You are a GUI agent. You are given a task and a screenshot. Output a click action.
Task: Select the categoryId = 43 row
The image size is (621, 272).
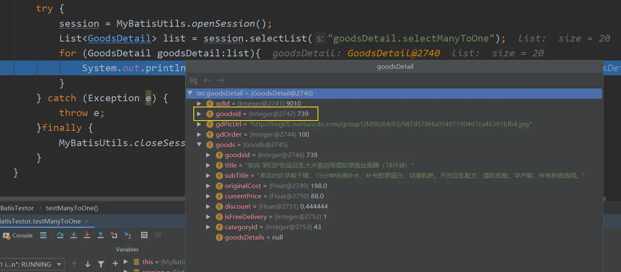pos(394,227)
